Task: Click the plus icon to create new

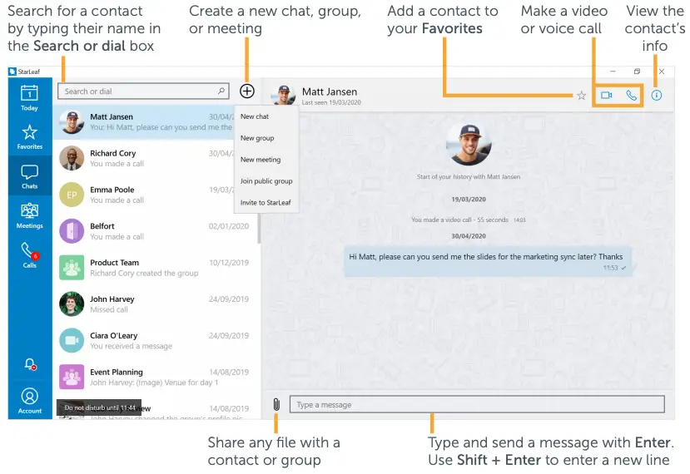Action: pyautogui.click(x=247, y=91)
